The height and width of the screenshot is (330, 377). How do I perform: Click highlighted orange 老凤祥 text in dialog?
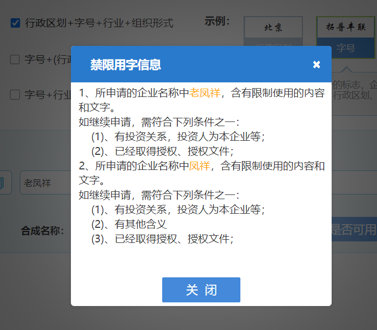tap(205, 93)
